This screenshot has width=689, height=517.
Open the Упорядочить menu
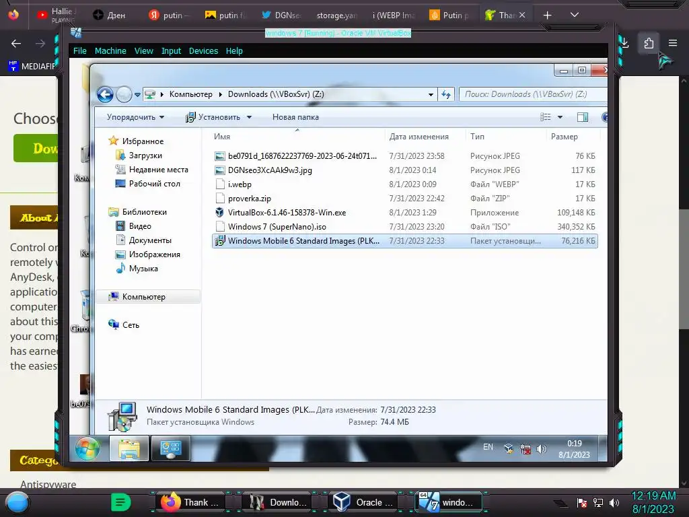tap(135, 117)
